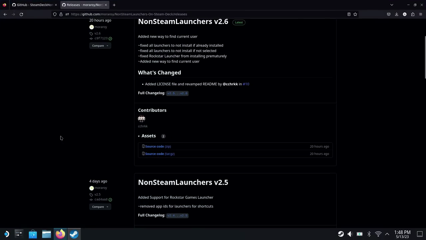Image resolution: width=426 pixels, height=240 pixels.
Task: Open the v2.4...v2.5 full changelog link
Action: 177,216
